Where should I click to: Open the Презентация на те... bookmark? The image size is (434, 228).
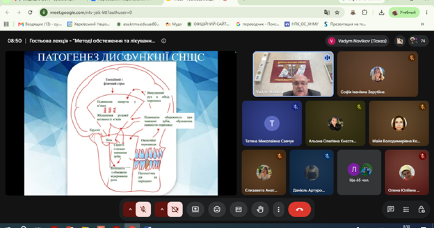345,24
